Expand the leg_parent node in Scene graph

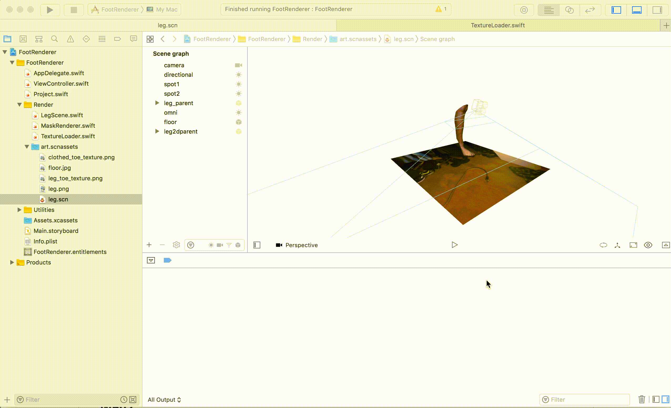point(157,103)
